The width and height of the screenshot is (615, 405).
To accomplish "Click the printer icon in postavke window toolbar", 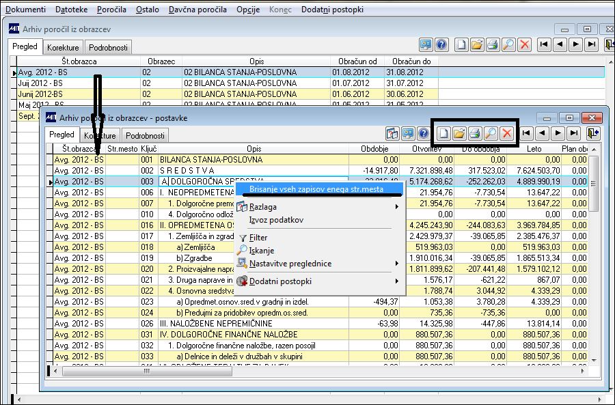I will [474, 134].
